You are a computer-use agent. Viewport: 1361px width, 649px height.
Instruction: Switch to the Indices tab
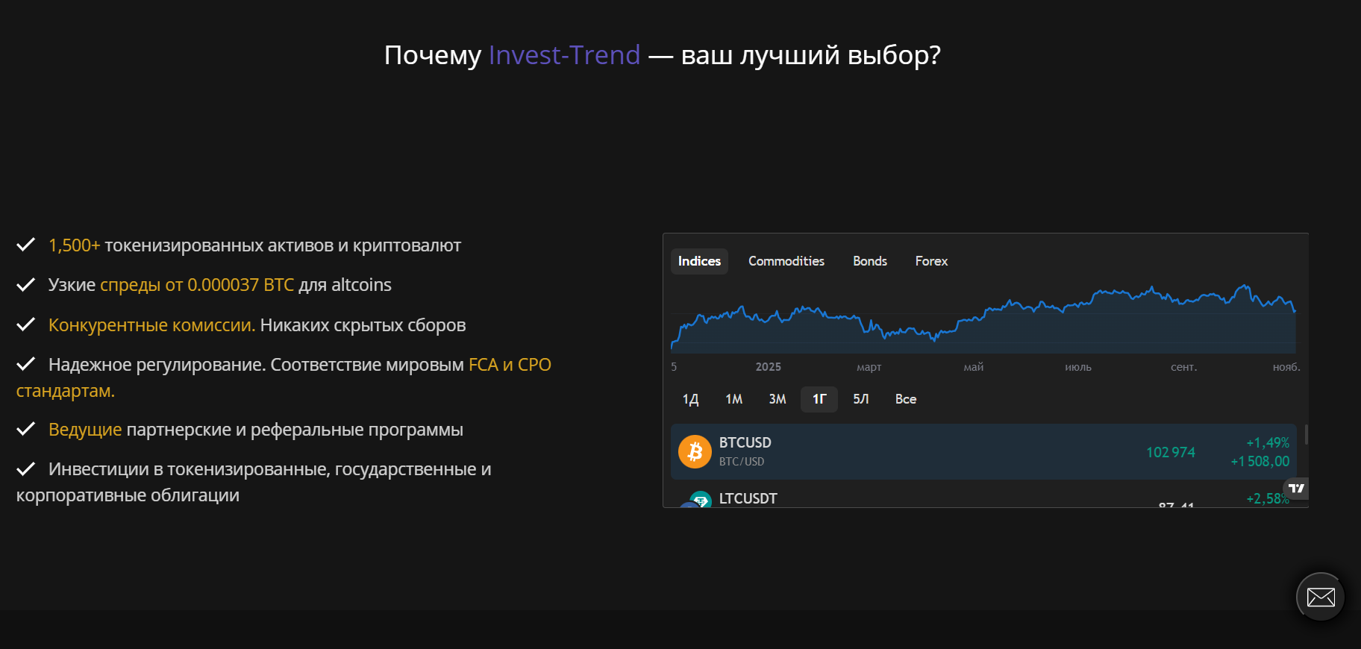[x=699, y=261]
